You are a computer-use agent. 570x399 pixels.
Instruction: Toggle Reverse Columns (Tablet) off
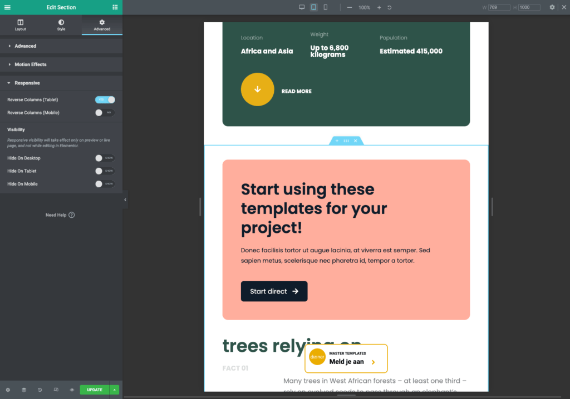[105, 99]
